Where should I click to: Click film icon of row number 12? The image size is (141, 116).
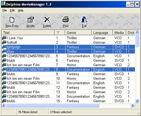tap(4, 88)
